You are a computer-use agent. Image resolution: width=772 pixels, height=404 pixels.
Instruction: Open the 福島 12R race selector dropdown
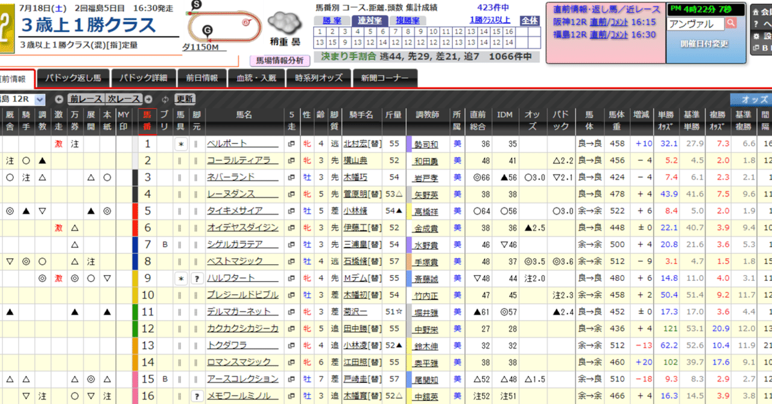39,99
